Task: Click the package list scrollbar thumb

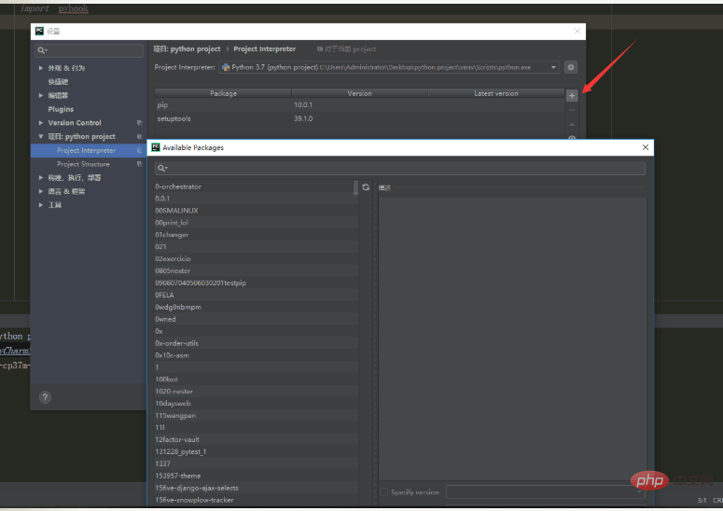Action: click(x=355, y=187)
